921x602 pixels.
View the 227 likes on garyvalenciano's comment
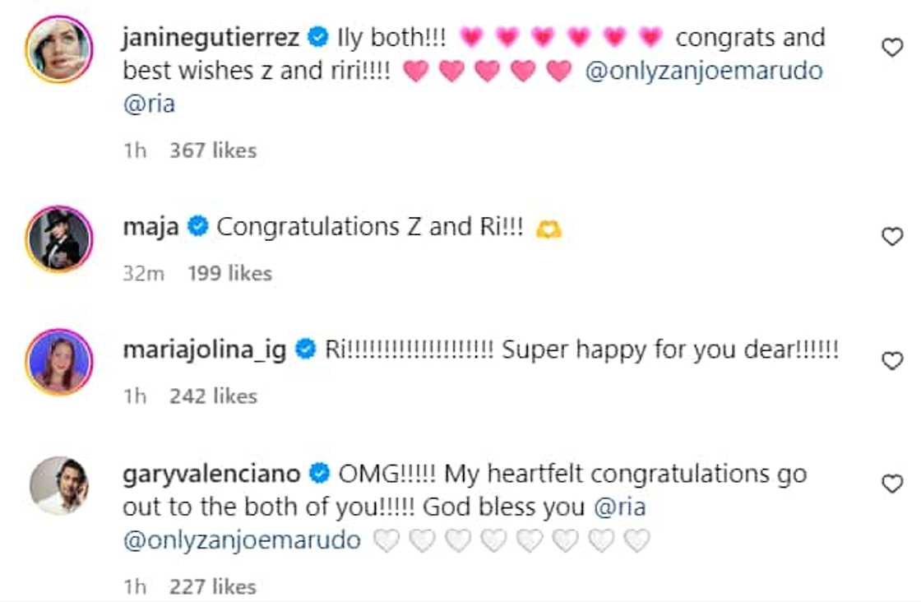click(x=213, y=586)
